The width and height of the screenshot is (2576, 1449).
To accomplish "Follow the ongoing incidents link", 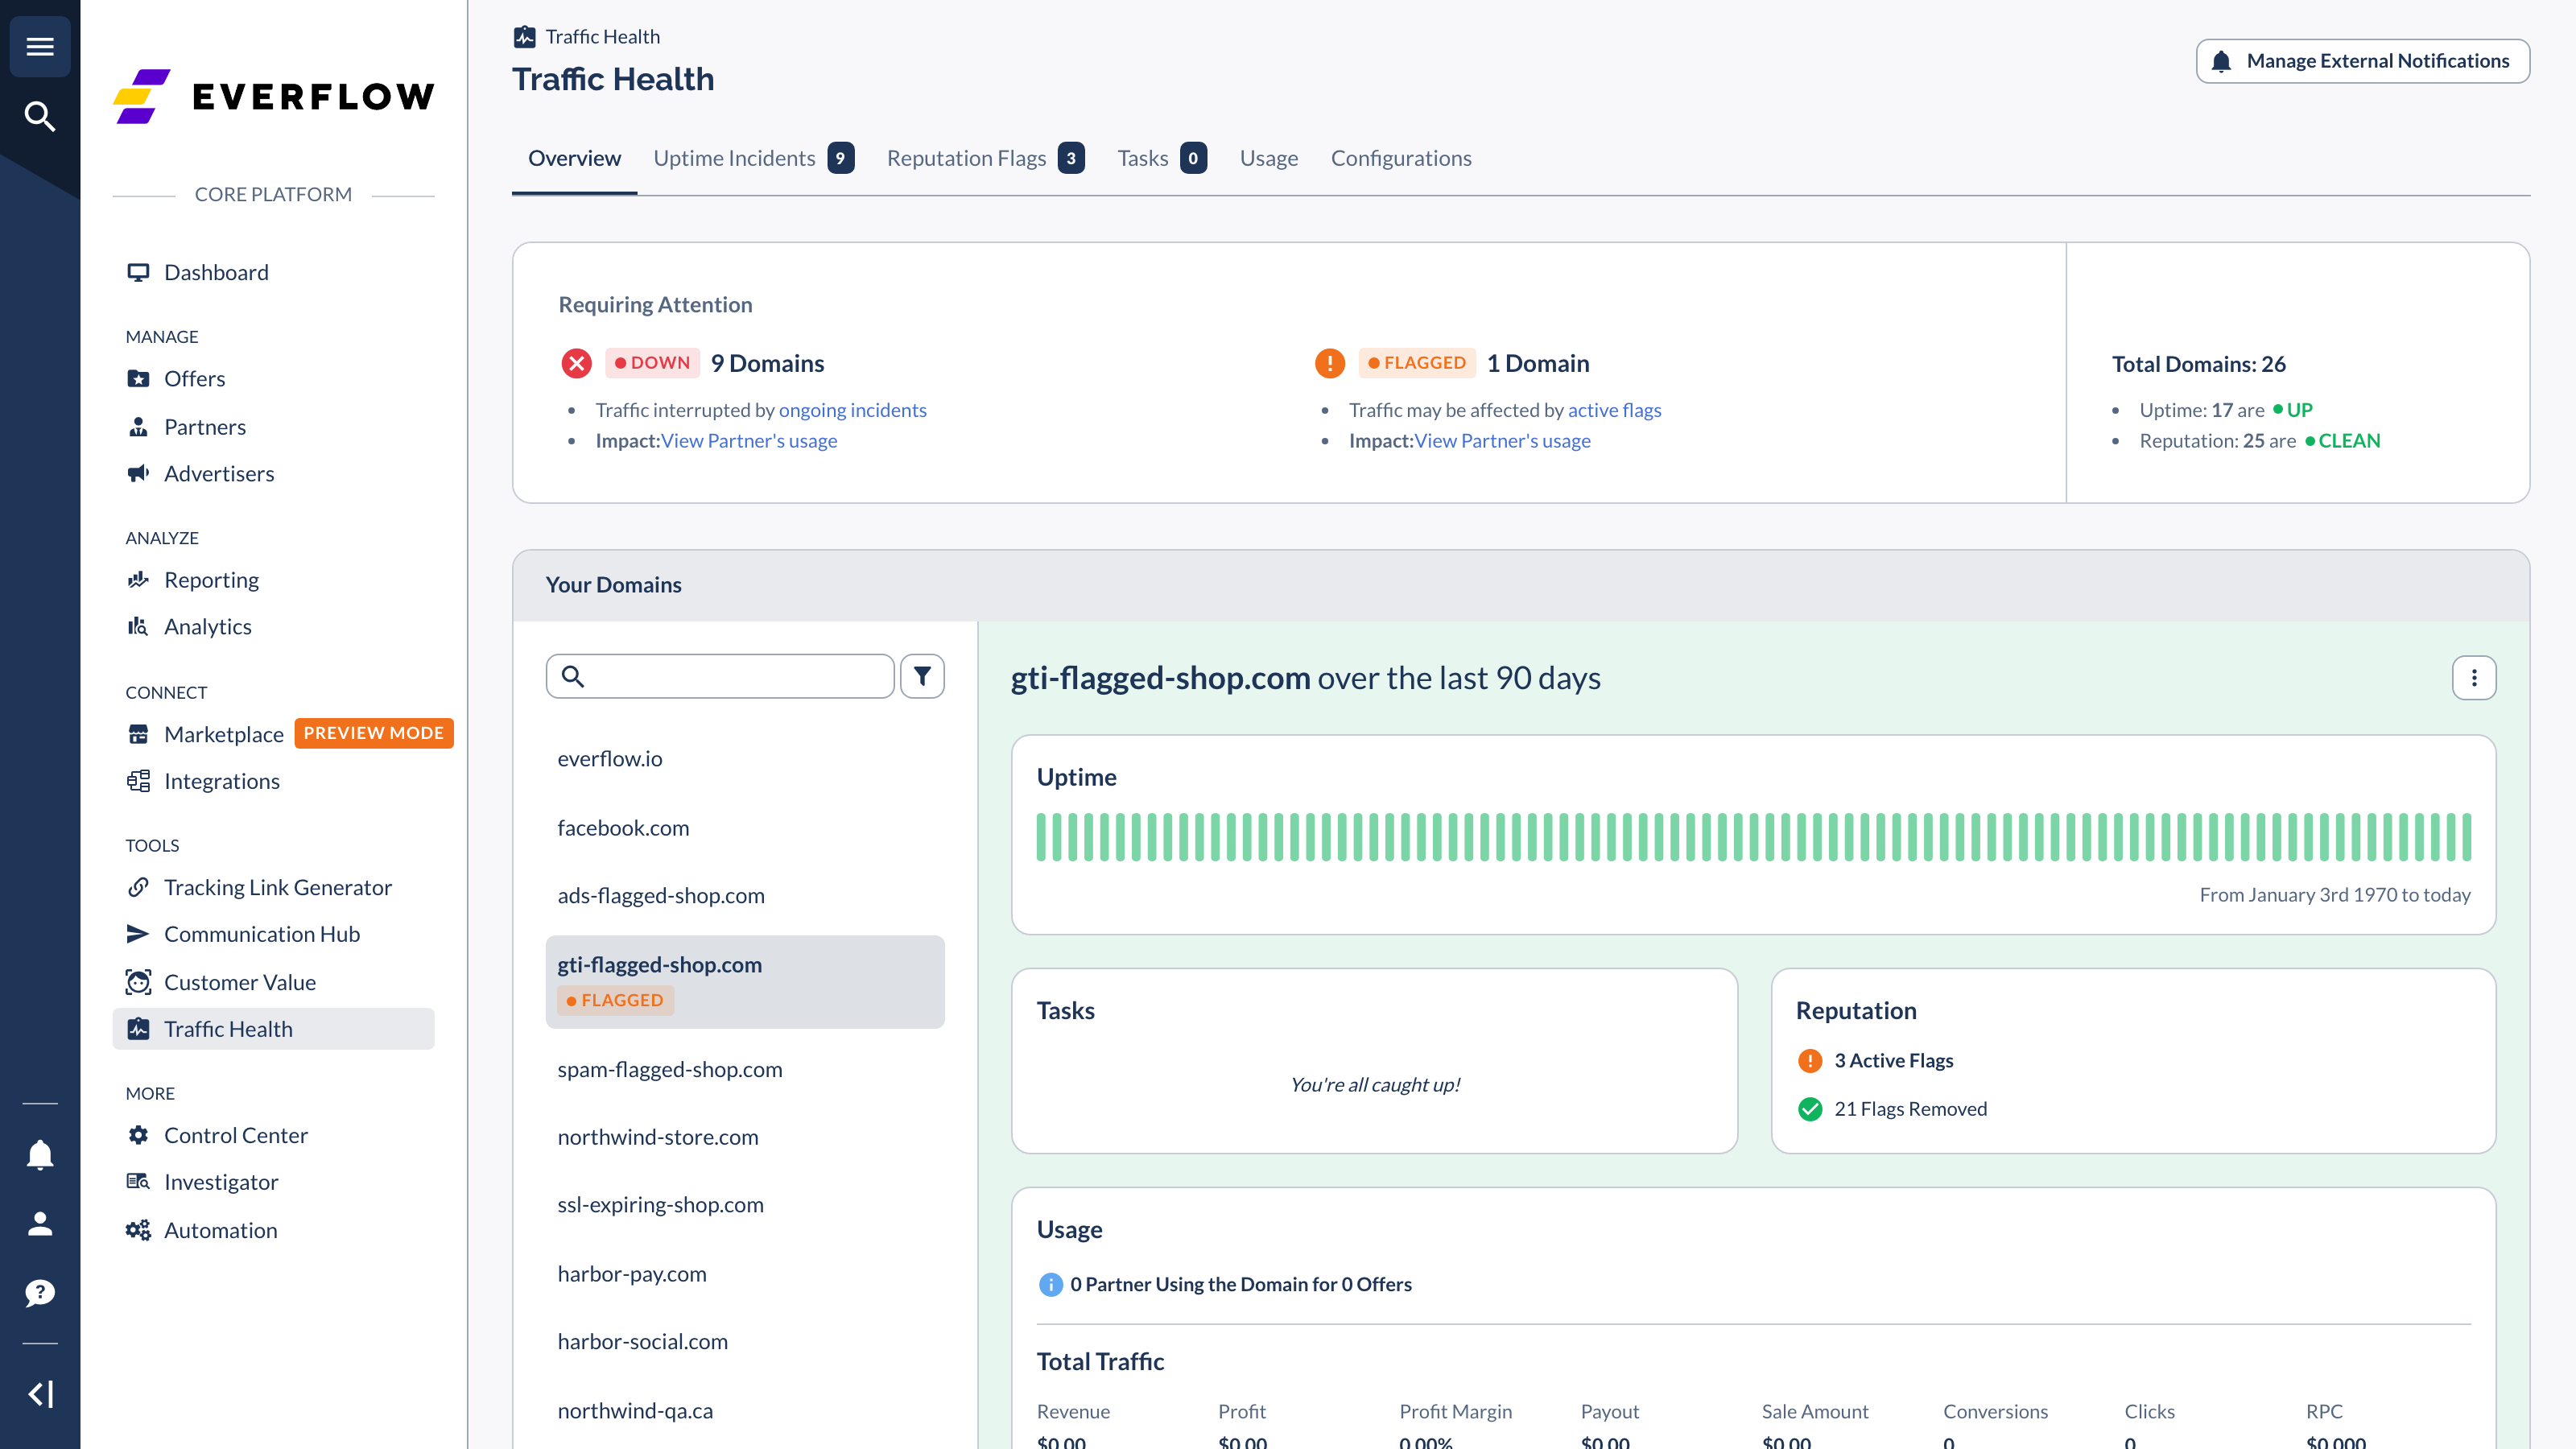I will click(x=852, y=410).
